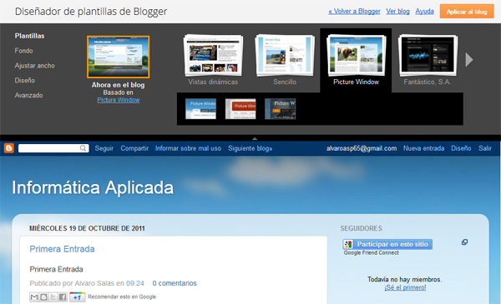Click Diseño link in the navbar
The height and width of the screenshot is (304, 501).
point(461,148)
